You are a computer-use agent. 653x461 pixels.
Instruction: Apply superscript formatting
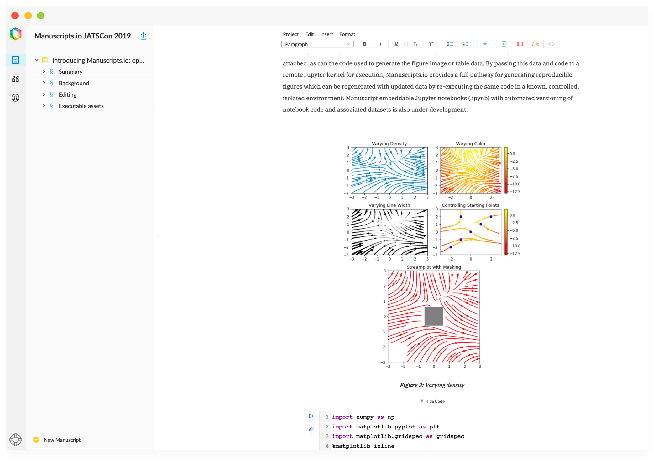point(431,44)
